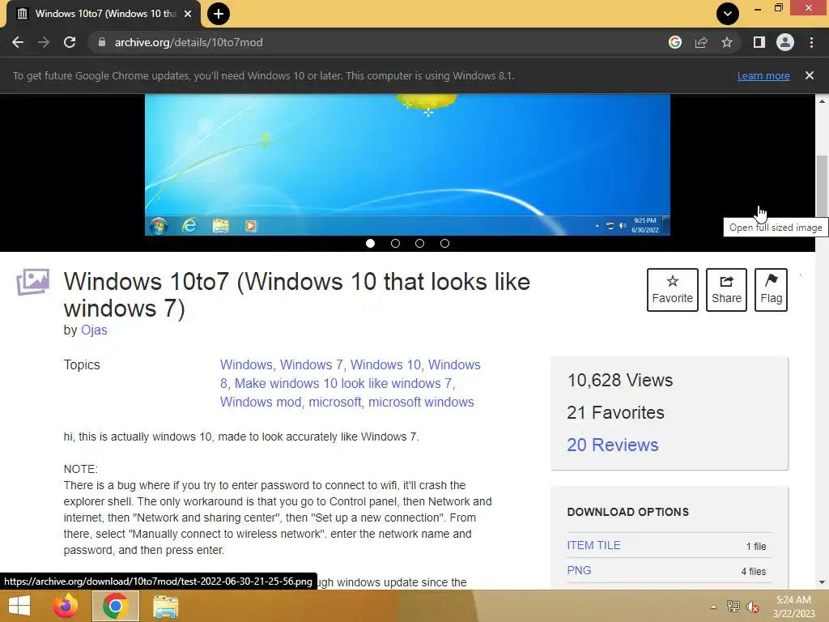829x622 pixels.
Task: Open Chrome side panel icon
Action: [x=759, y=42]
